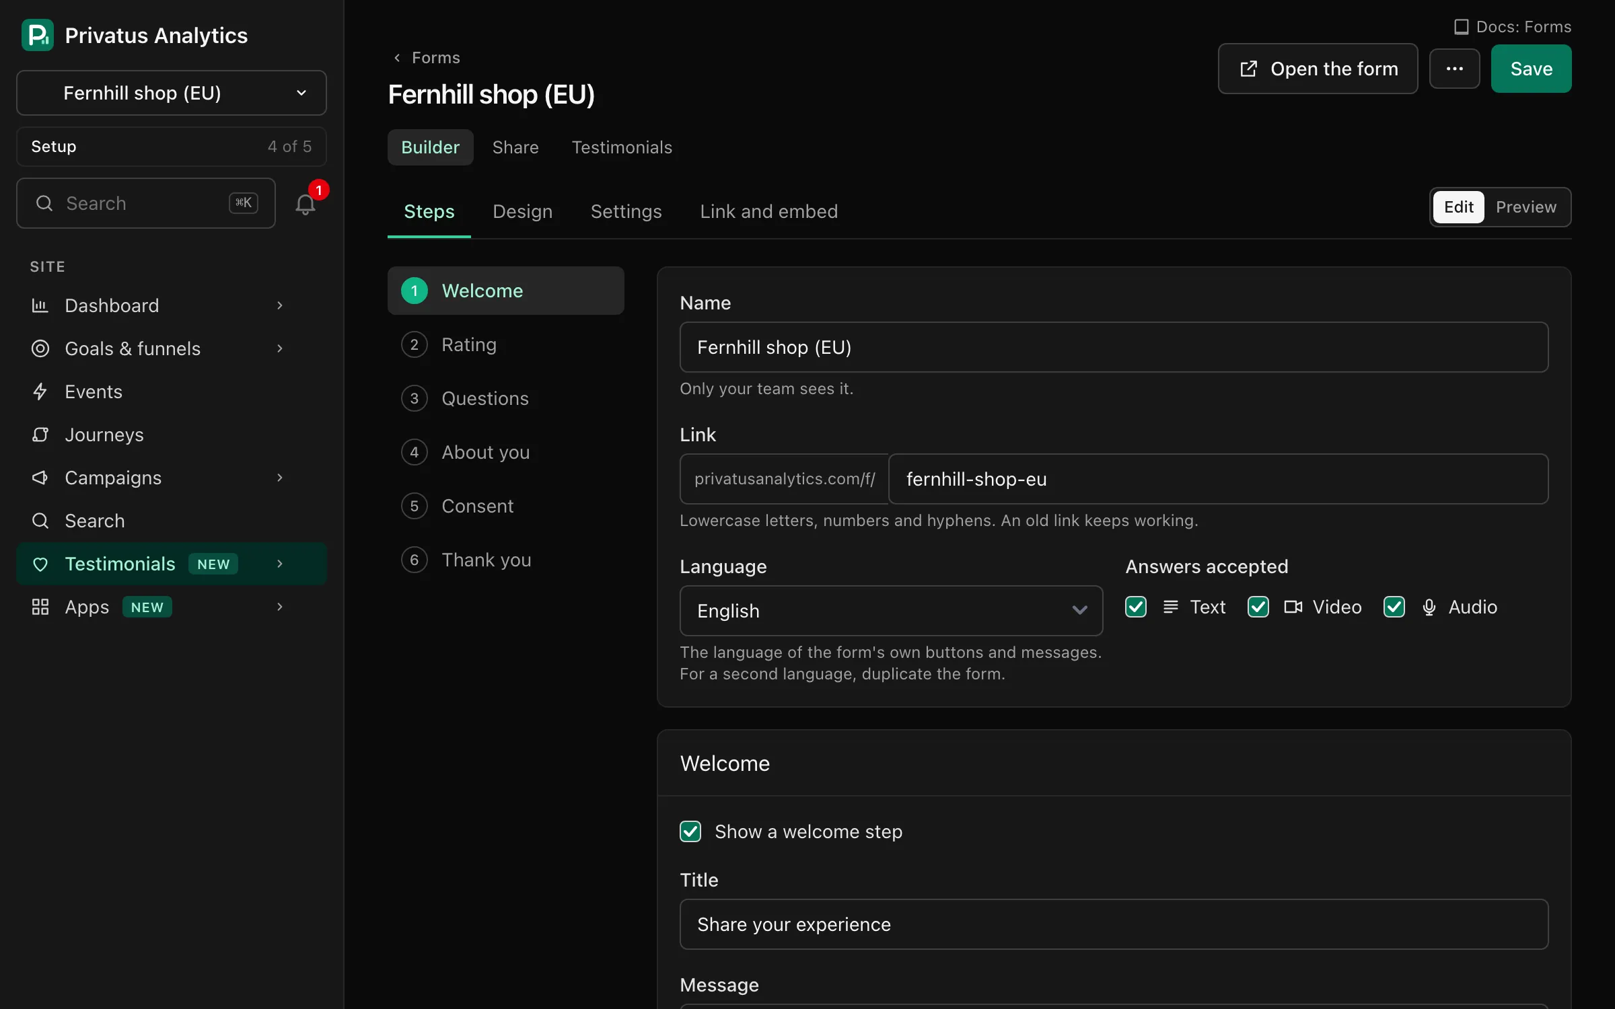Click the Audio microphone icon
The image size is (1615, 1009).
tap(1429, 607)
